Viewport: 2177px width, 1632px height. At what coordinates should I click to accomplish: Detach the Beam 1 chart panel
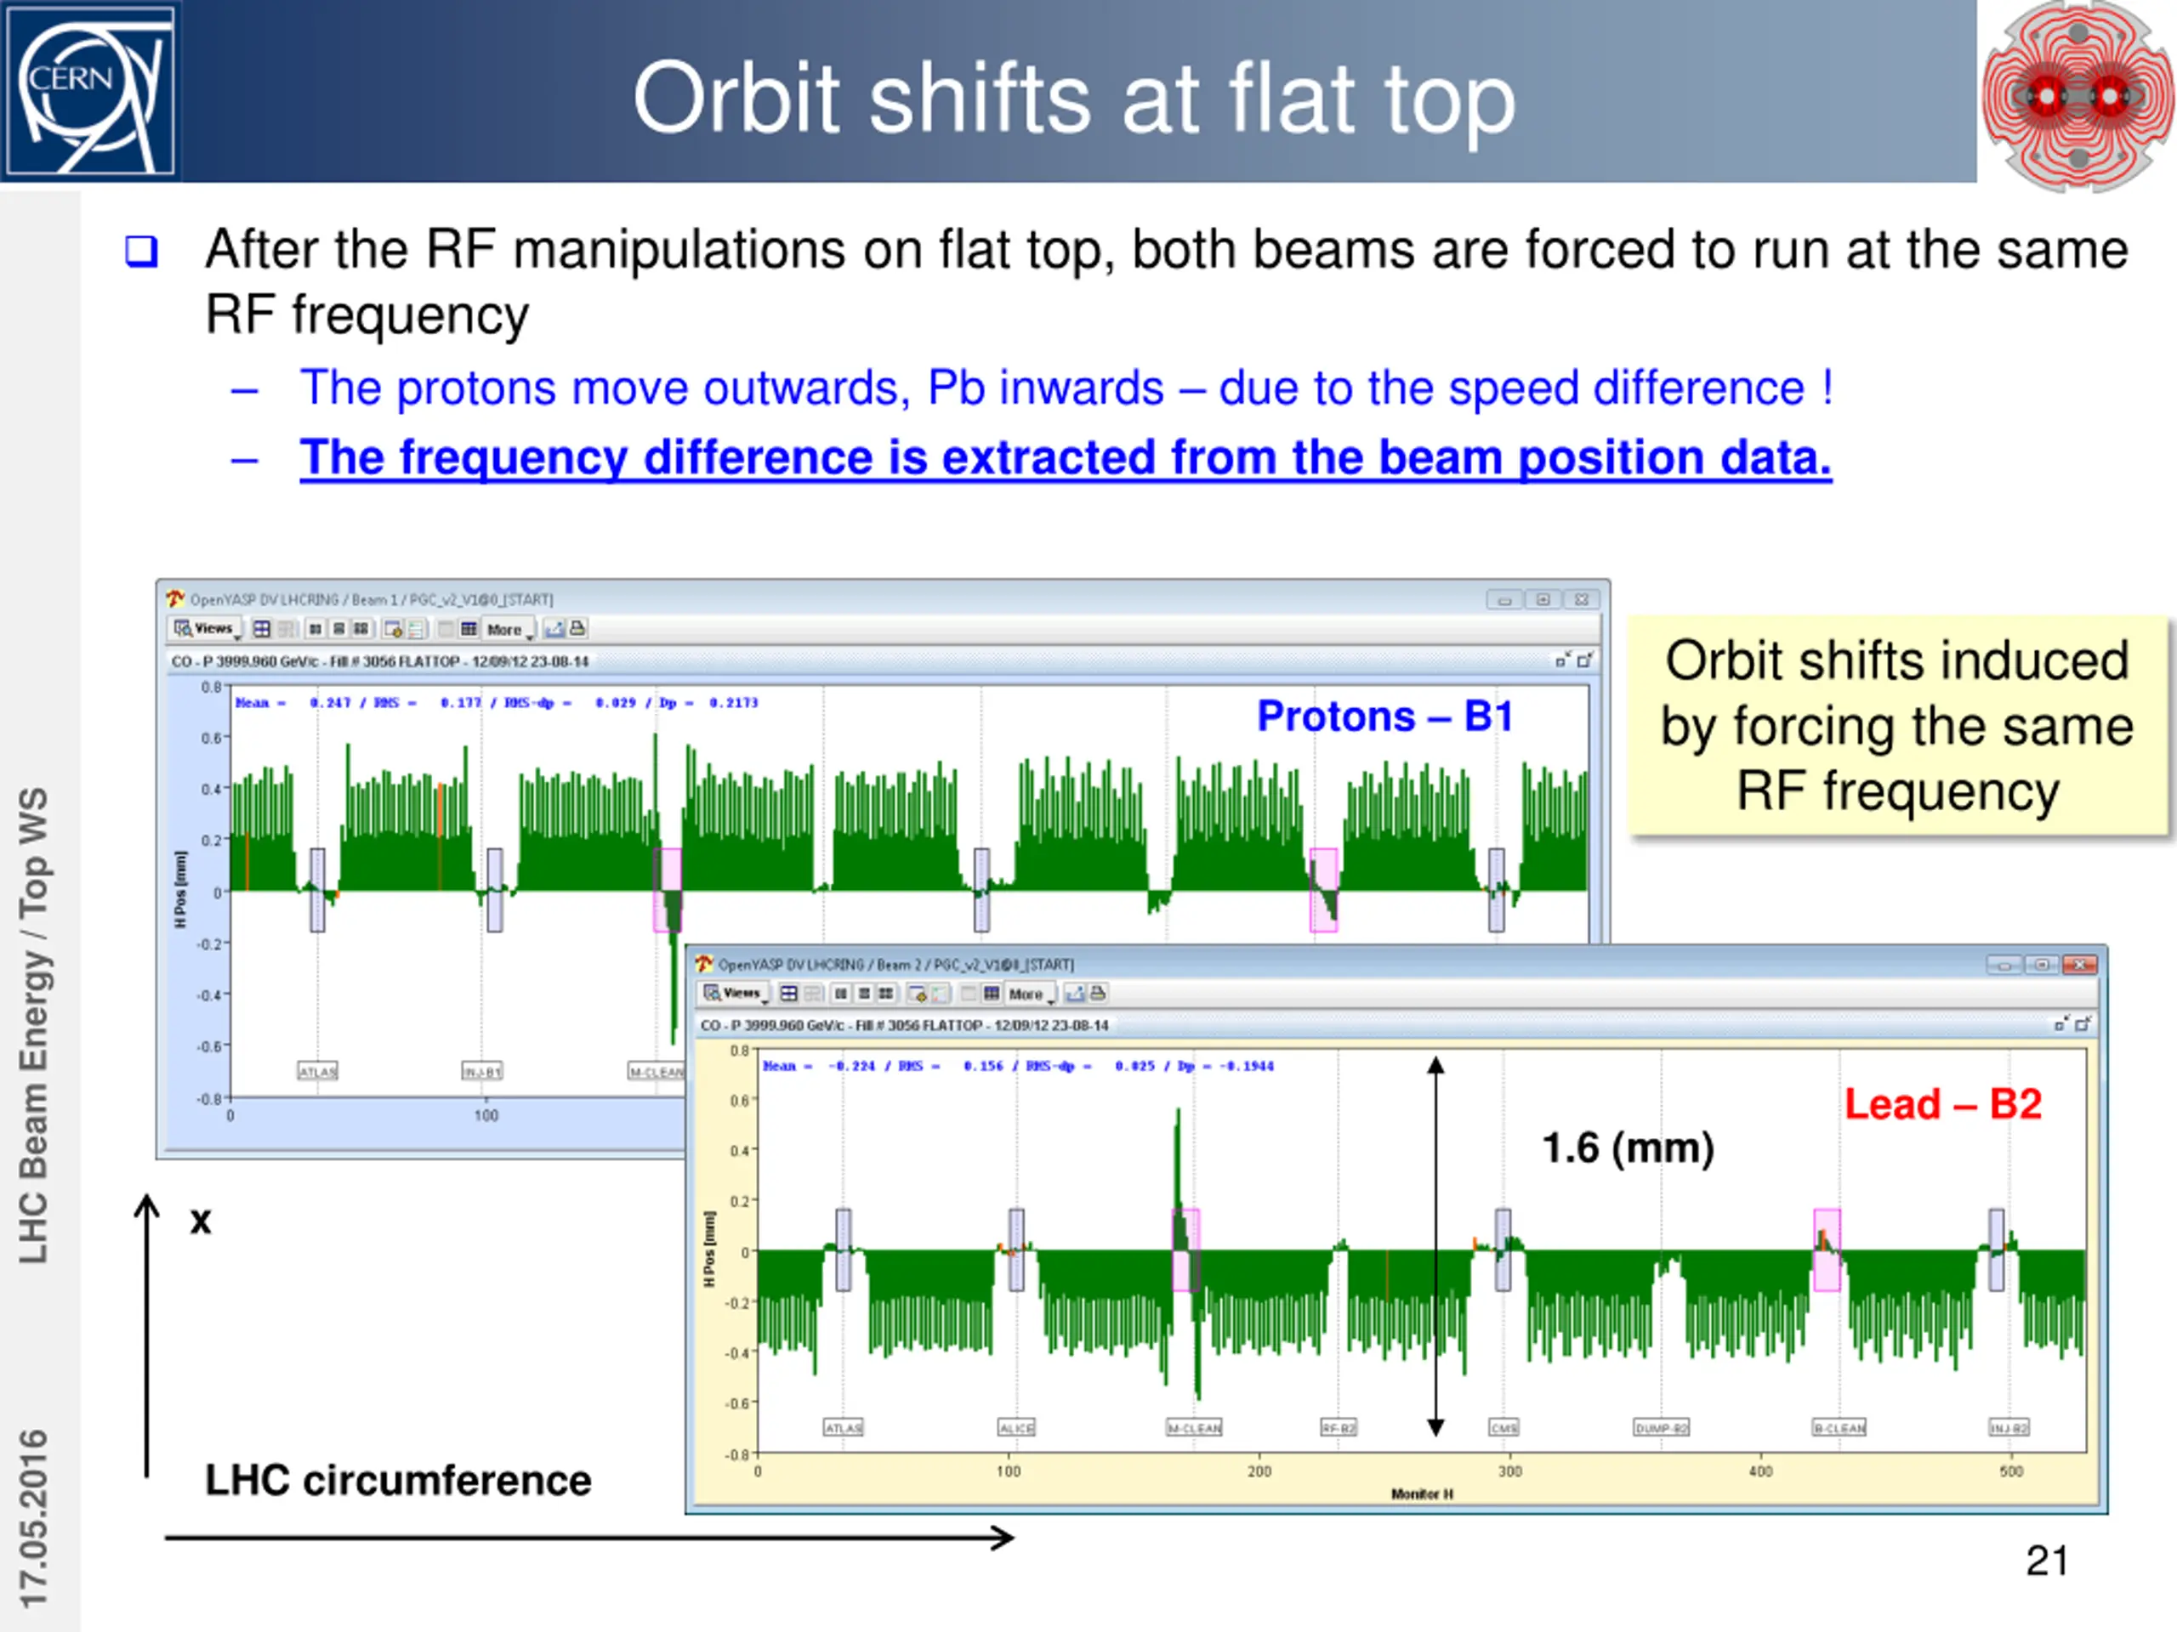1562,660
